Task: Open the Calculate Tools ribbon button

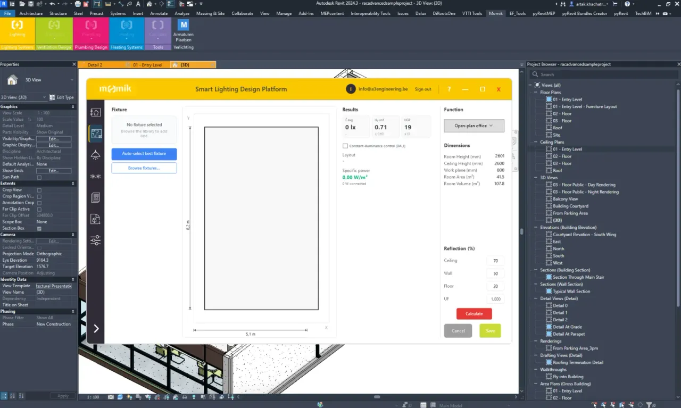Action: [x=158, y=31]
